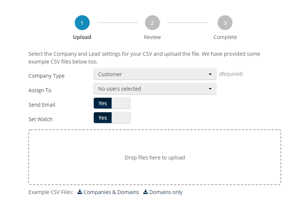Click the drop files upload area

pos(154,157)
